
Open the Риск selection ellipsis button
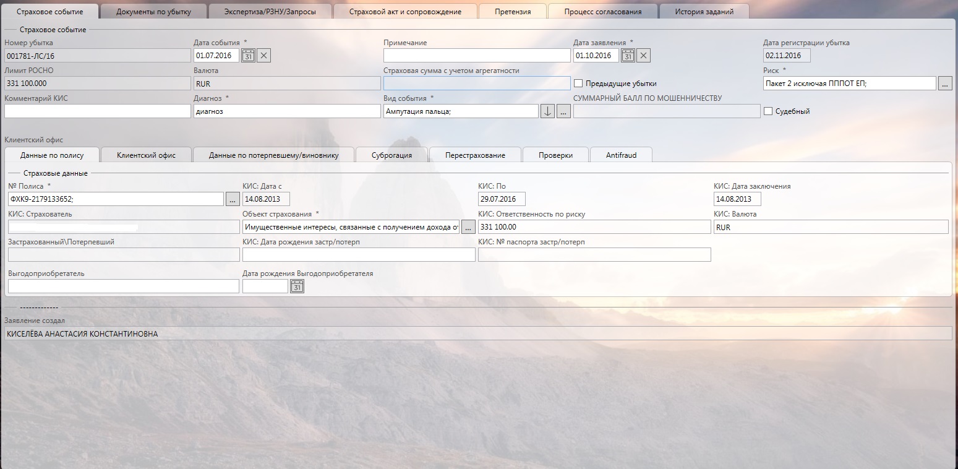click(x=944, y=84)
